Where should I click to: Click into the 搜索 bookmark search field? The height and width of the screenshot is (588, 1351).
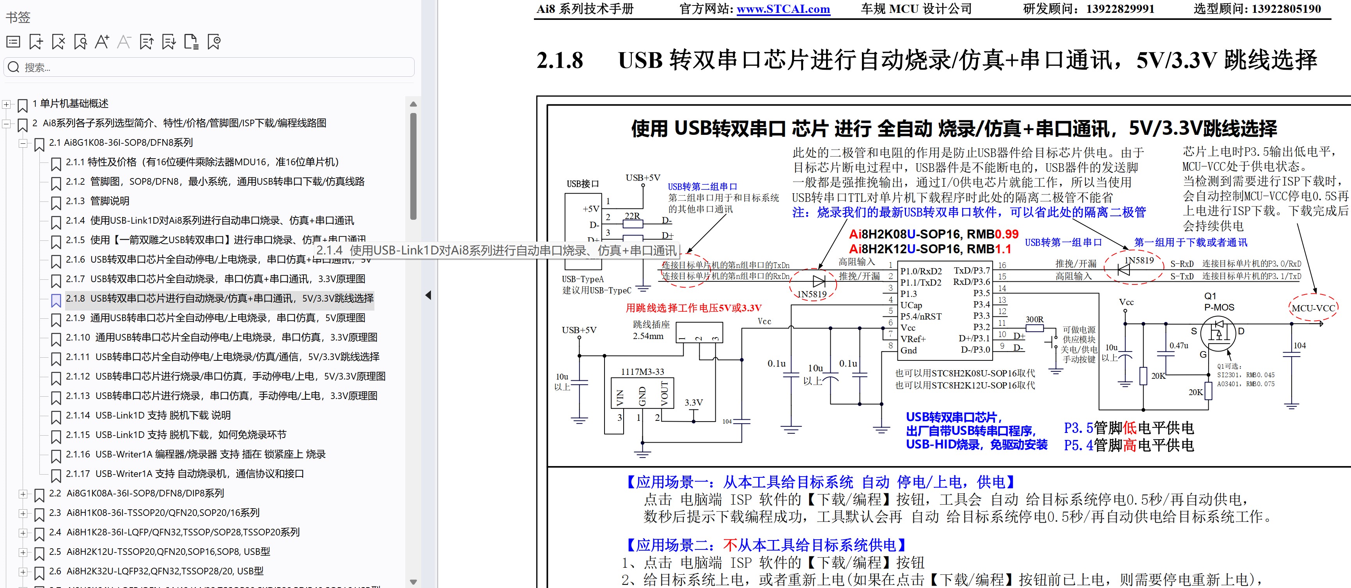pyautogui.click(x=209, y=67)
